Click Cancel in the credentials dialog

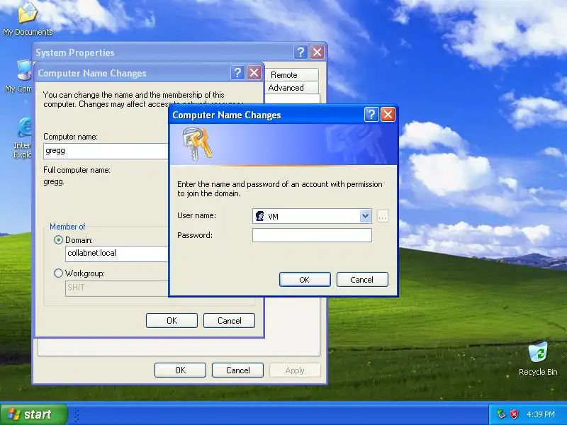pyautogui.click(x=362, y=280)
